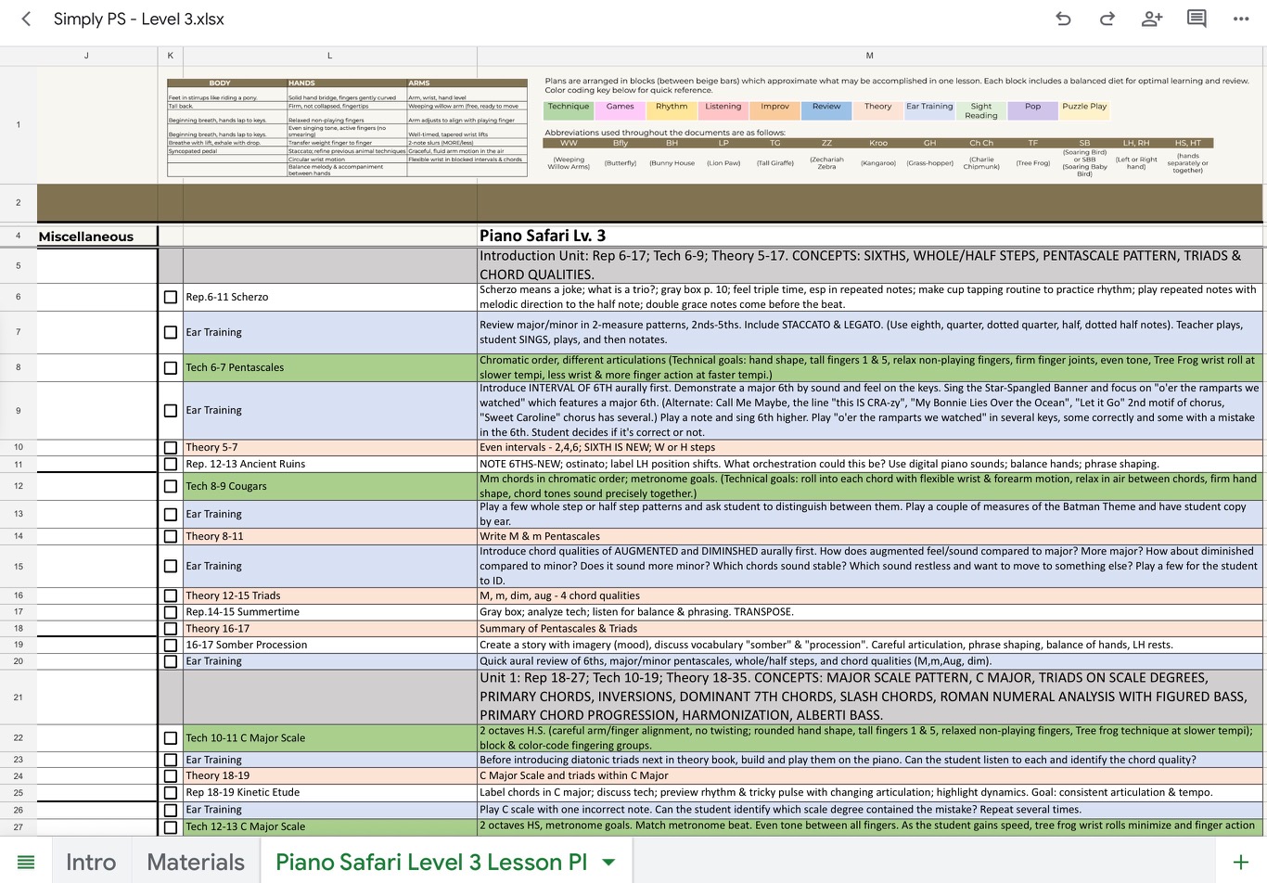
Task: Redo the last action
Action: pos(1107,19)
